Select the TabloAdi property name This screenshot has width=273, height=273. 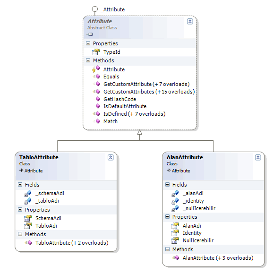click(46, 226)
